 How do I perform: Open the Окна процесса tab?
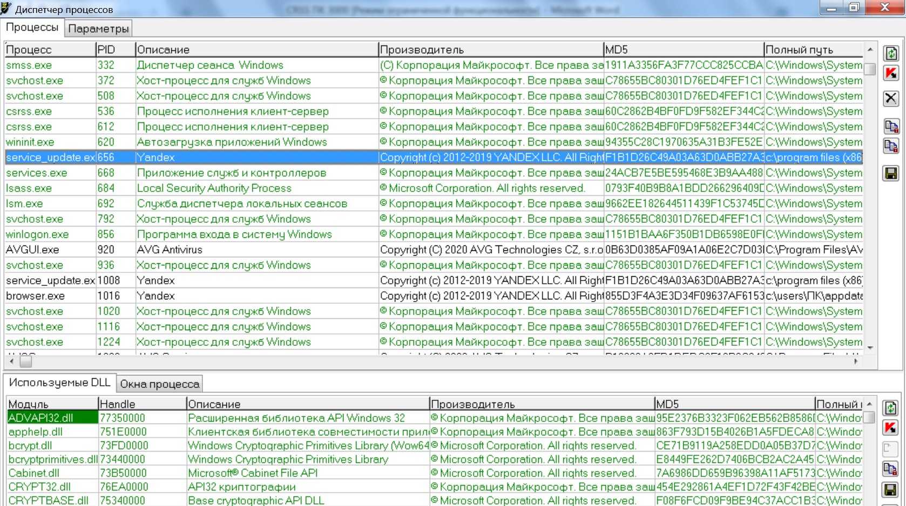coord(159,384)
